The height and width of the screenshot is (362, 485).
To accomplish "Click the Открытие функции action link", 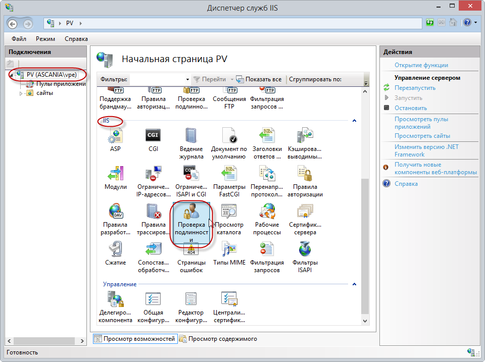I will click(x=421, y=65).
